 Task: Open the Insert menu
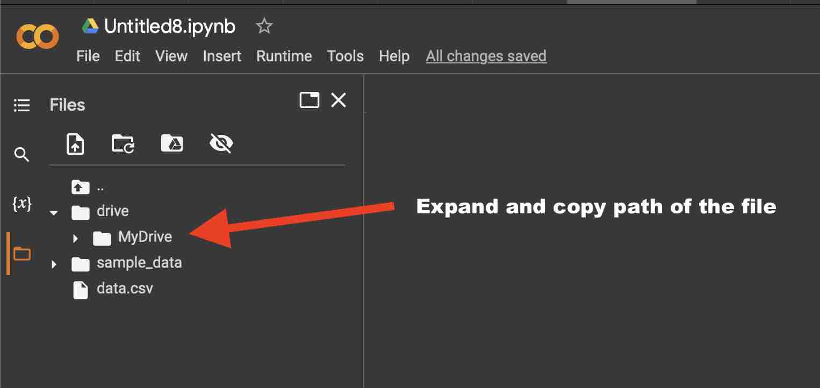222,56
